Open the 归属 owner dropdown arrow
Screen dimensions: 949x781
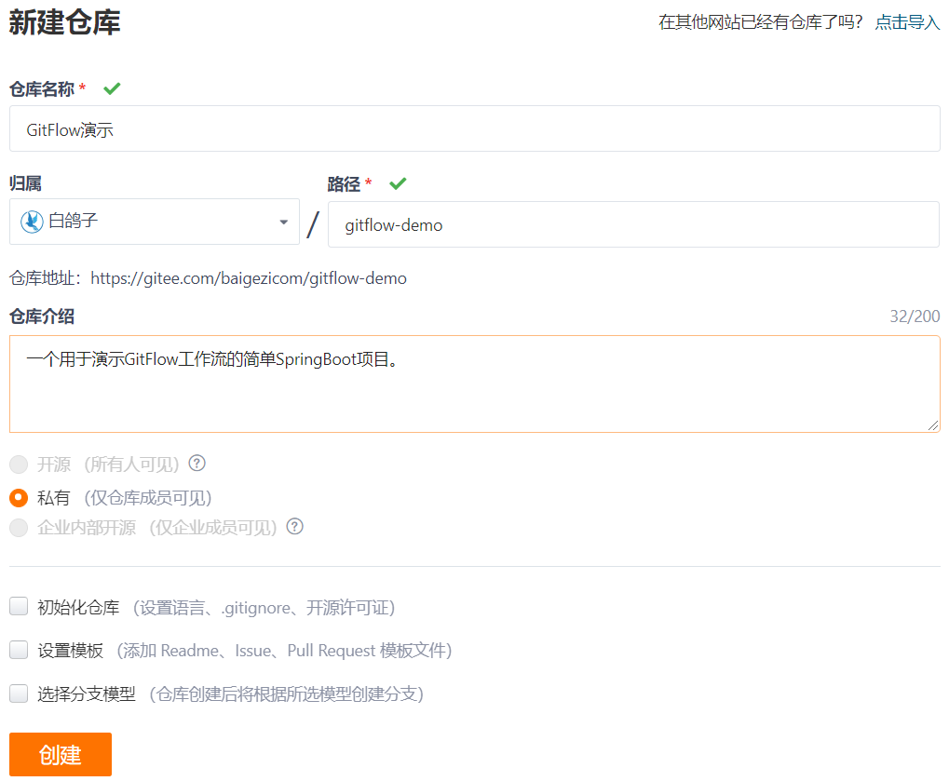[283, 222]
